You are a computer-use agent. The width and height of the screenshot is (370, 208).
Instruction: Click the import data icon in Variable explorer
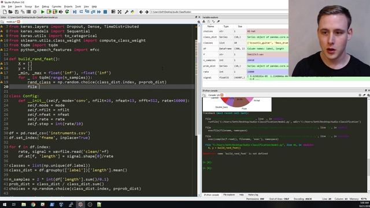click(204, 21)
